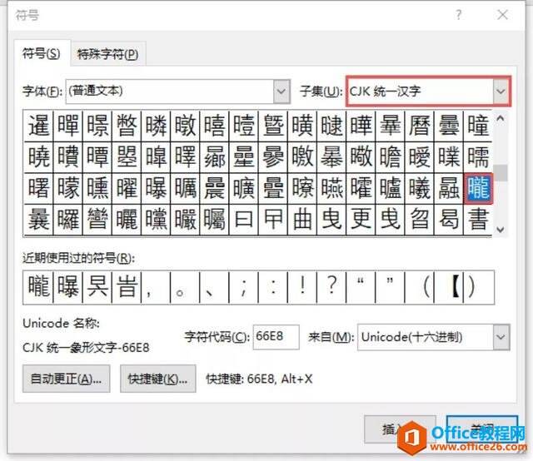The width and height of the screenshot is (533, 461).
Task: Click the highlighted 曨 cell in the grid
Action: (x=478, y=189)
